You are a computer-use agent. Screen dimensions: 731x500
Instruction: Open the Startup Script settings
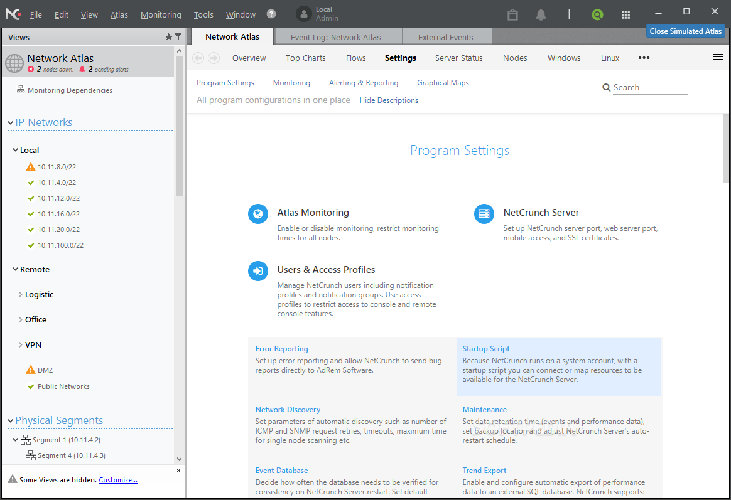(x=486, y=349)
